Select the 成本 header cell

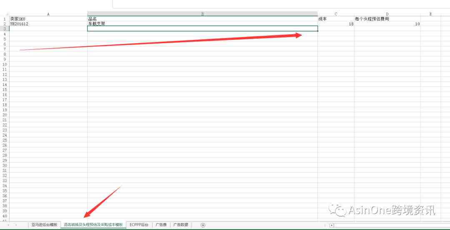[336, 19]
